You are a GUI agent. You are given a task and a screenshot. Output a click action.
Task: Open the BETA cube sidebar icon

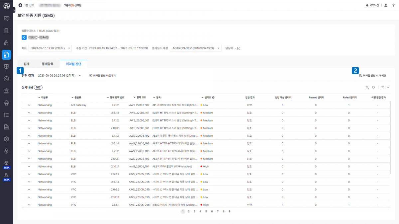coord(6,165)
